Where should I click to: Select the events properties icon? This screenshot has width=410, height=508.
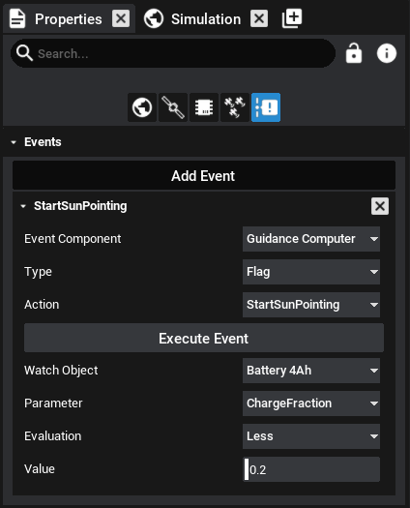tap(266, 107)
